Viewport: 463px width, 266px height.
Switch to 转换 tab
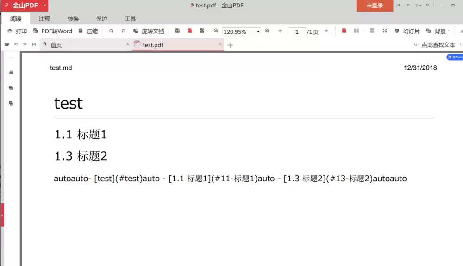pyautogui.click(x=73, y=19)
